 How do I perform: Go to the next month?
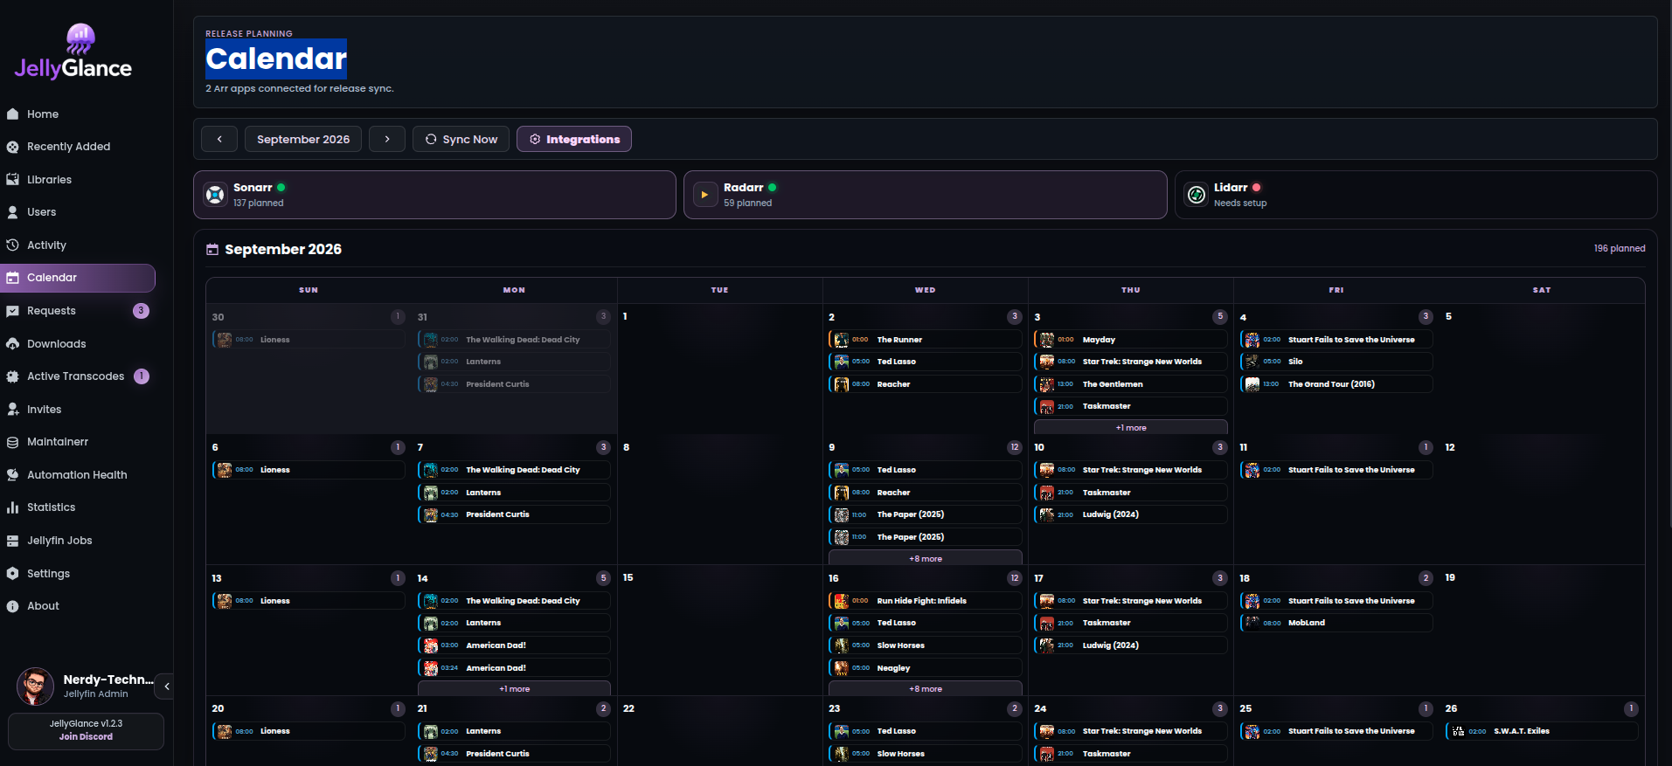coord(387,139)
